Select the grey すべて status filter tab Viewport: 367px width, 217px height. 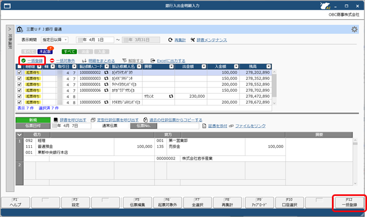point(29,51)
